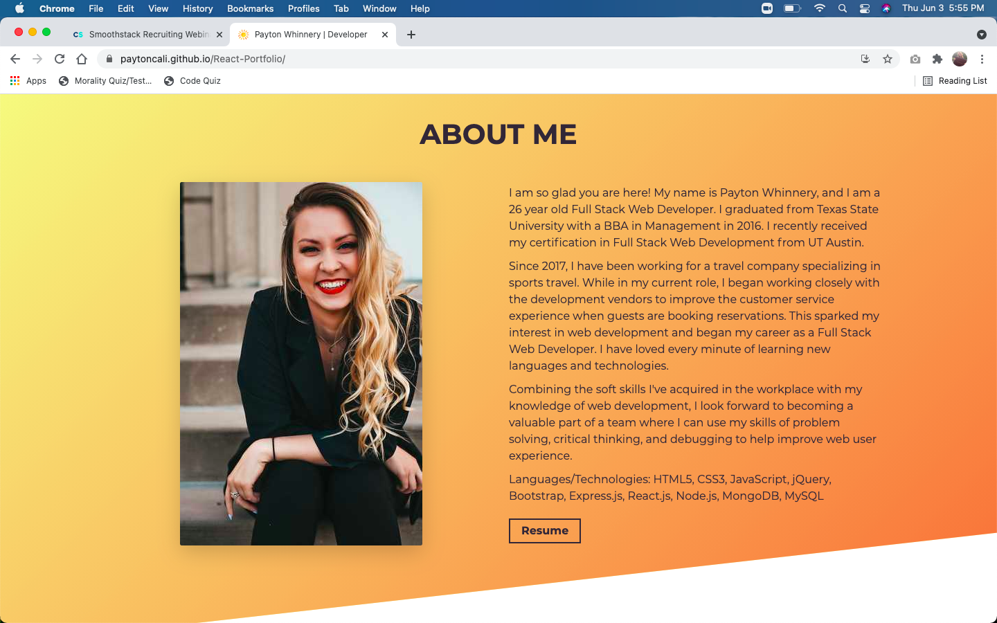Click the paragraph starting 'Since 2017'

point(694,316)
